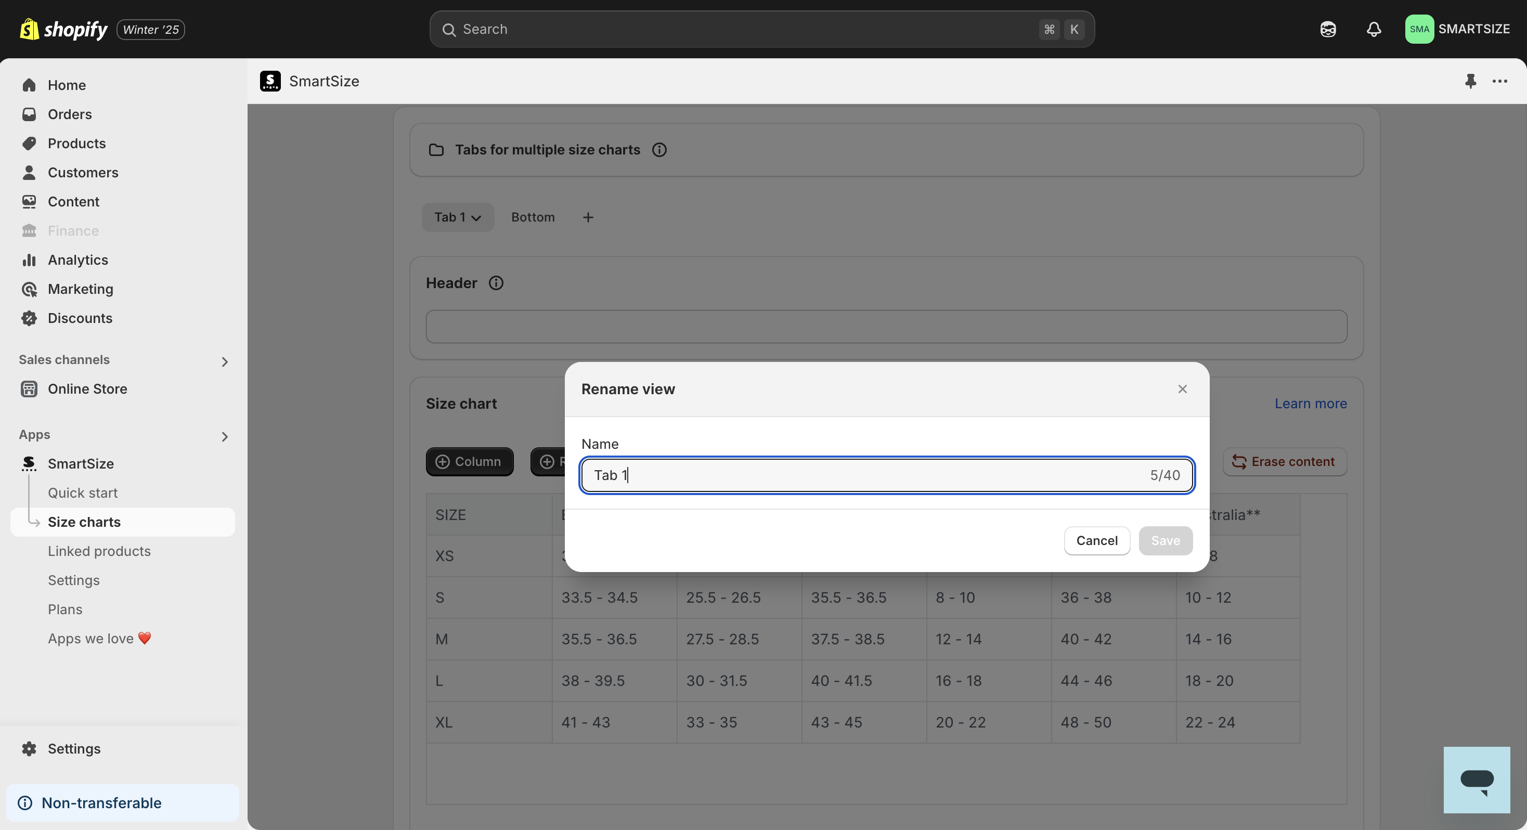1527x830 pixels.
Task: Click the add Column button
Action: pyautogui.click(x=470, y=462)
